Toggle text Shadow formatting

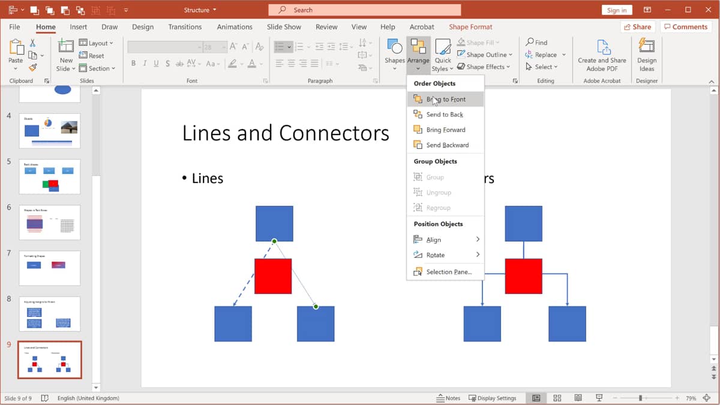coord(168,64)
